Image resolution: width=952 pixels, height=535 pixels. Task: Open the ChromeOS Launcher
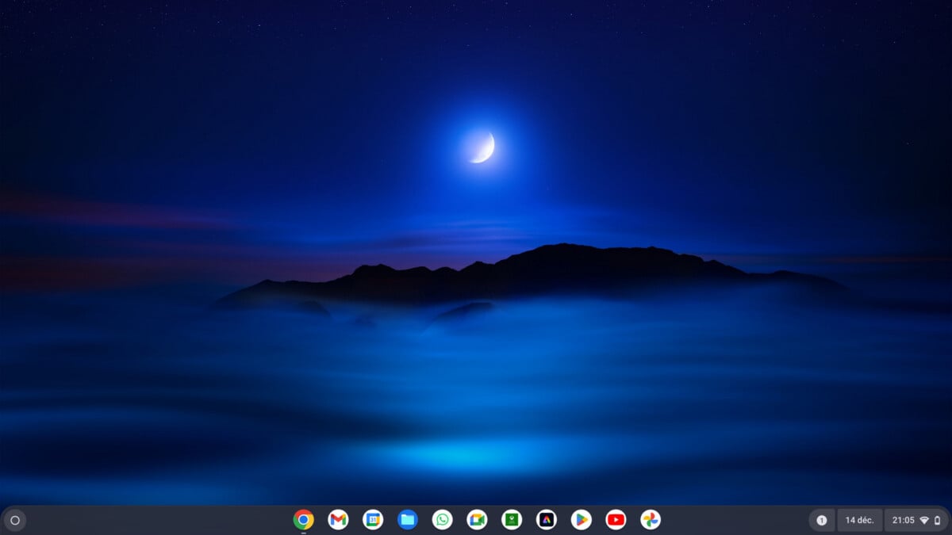13,520
